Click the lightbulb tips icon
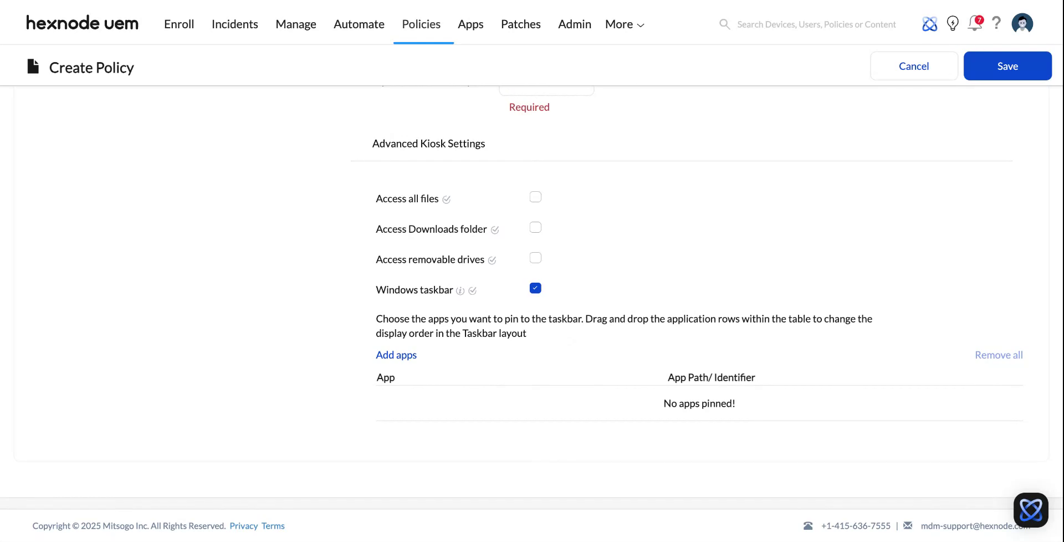This screenshot has height=542, width=1064. click(953, 24)
